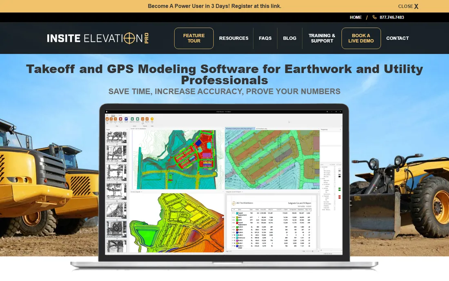Image resolution: width=449 pixels, height=281 pixels.
Task: Click the Properties panel header in laptop app
Action: click(331, 129)
